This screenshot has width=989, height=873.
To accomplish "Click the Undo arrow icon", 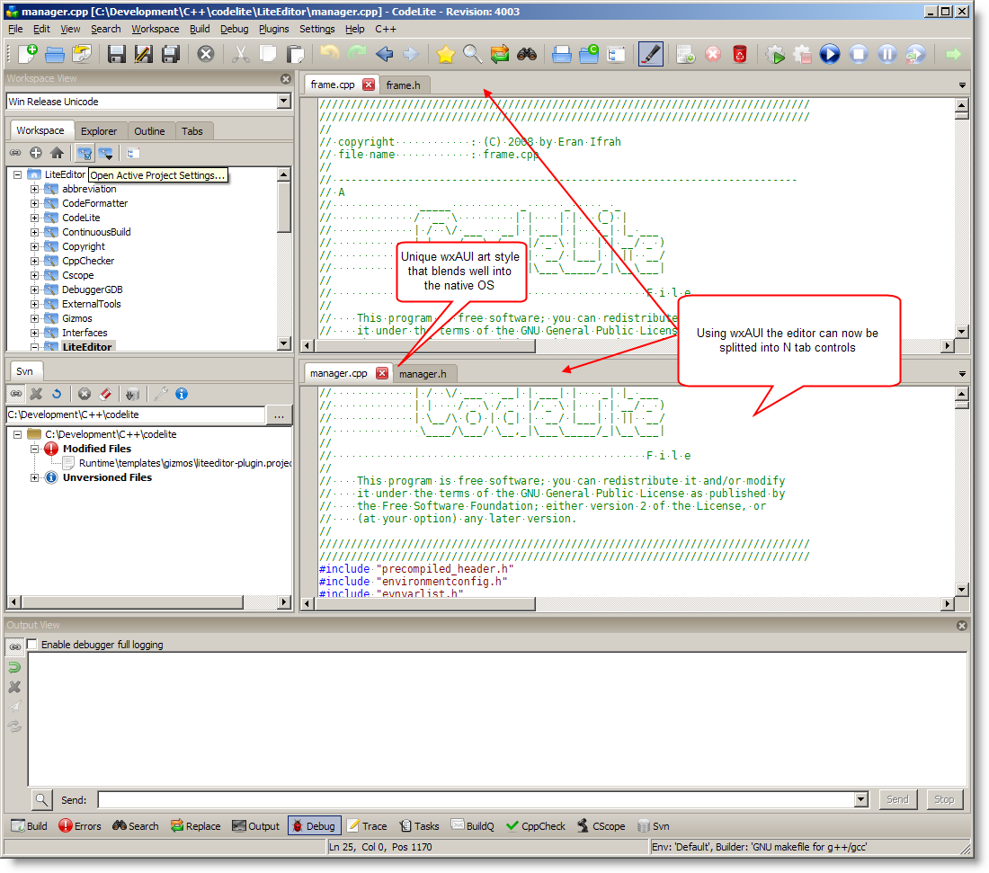I will click(329, 54).
